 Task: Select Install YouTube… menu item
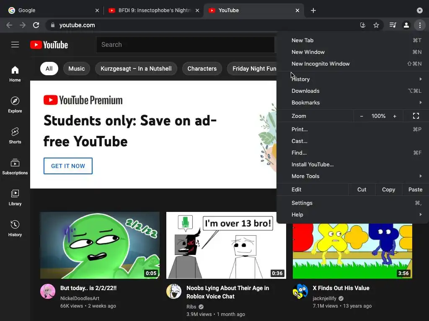pos(352,164)
